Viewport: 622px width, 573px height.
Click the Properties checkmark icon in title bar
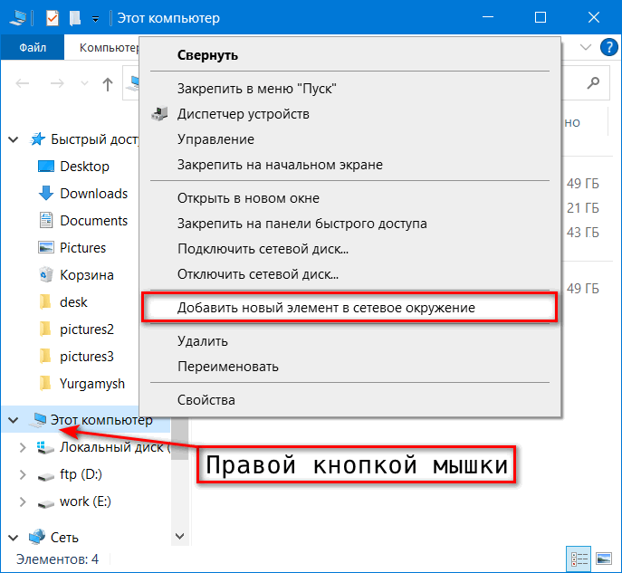(x=52, y=18)
